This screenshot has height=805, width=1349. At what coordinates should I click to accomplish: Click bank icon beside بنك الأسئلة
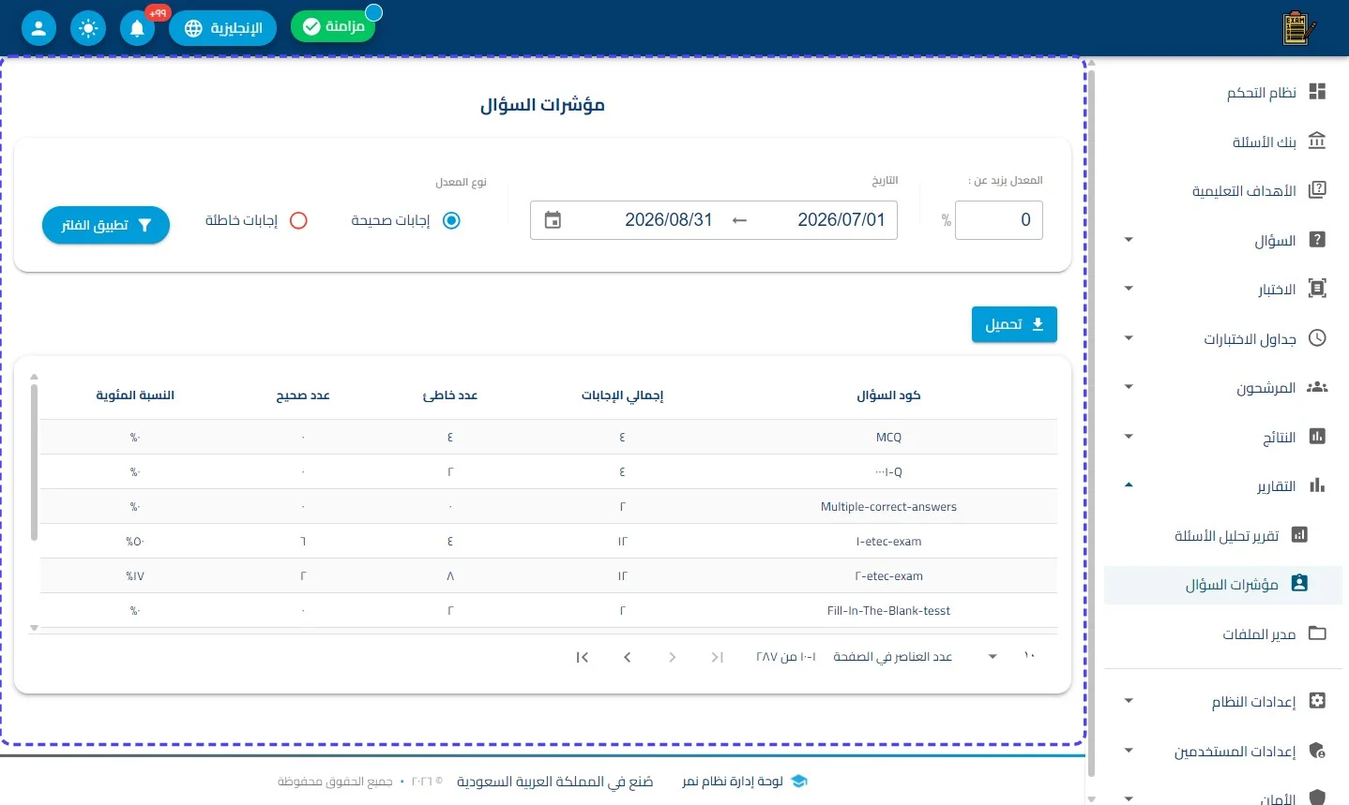point(1317,141)
